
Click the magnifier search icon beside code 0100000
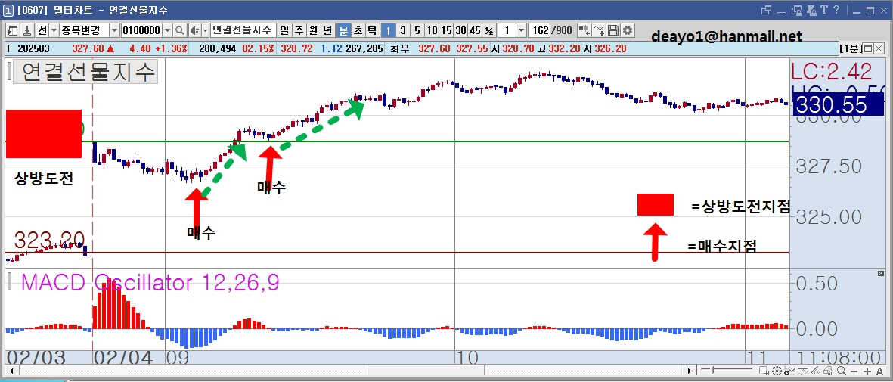coord(179,30)
